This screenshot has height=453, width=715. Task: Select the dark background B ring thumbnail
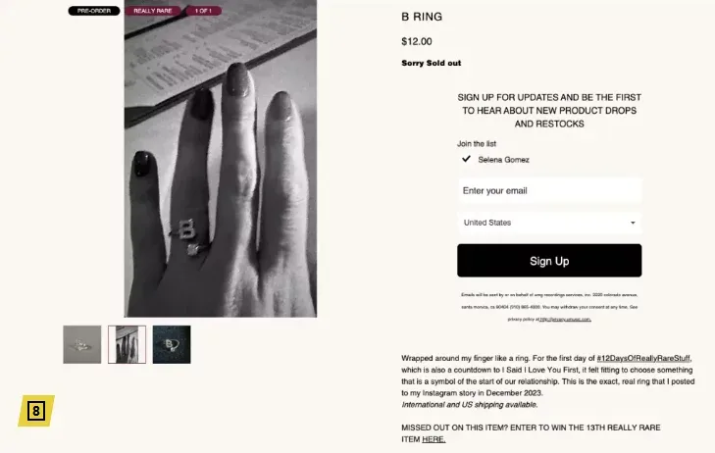click(x=172, y=344)
